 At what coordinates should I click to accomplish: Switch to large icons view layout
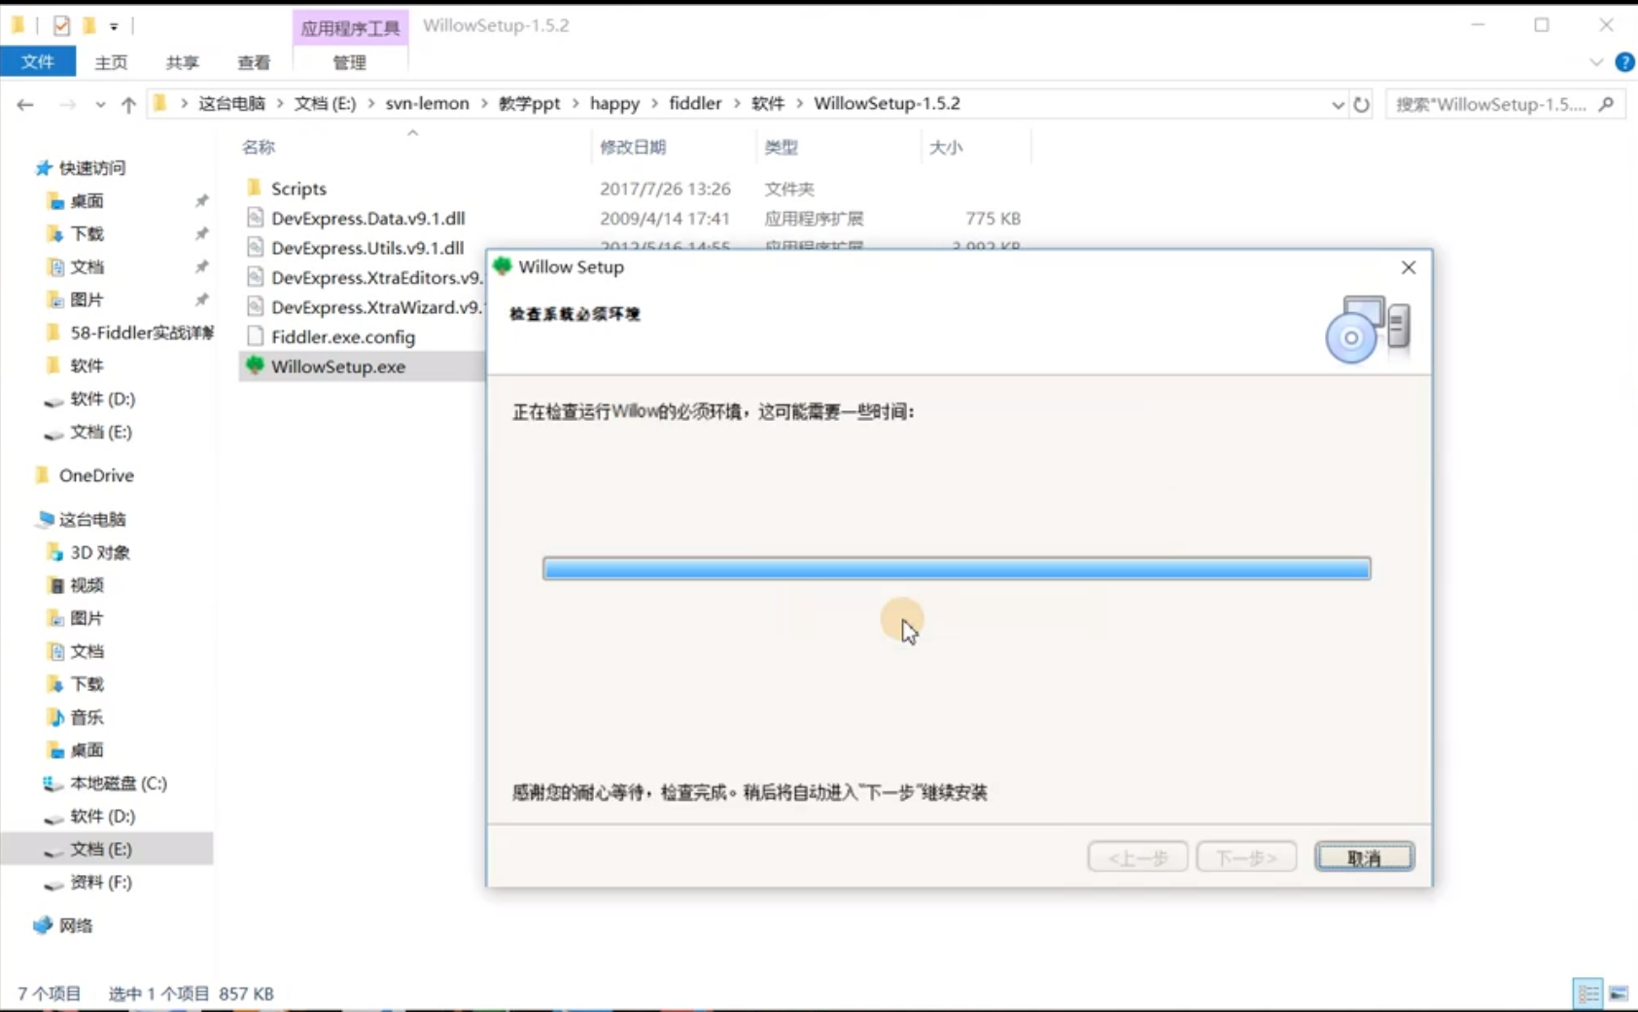click(x=1619, y=994)
